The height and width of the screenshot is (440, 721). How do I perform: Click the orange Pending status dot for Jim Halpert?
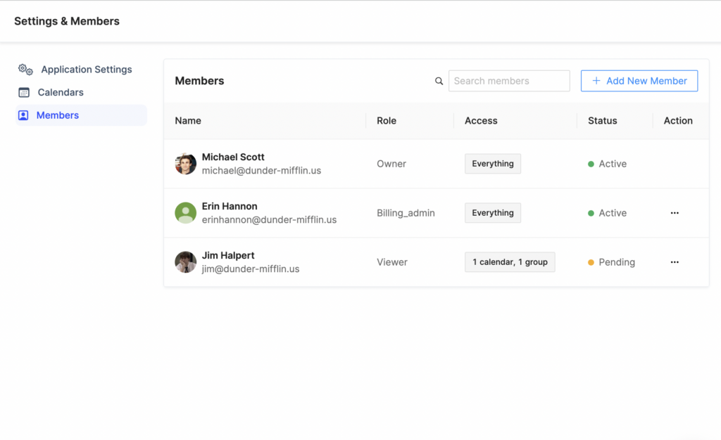pos(592,261)
